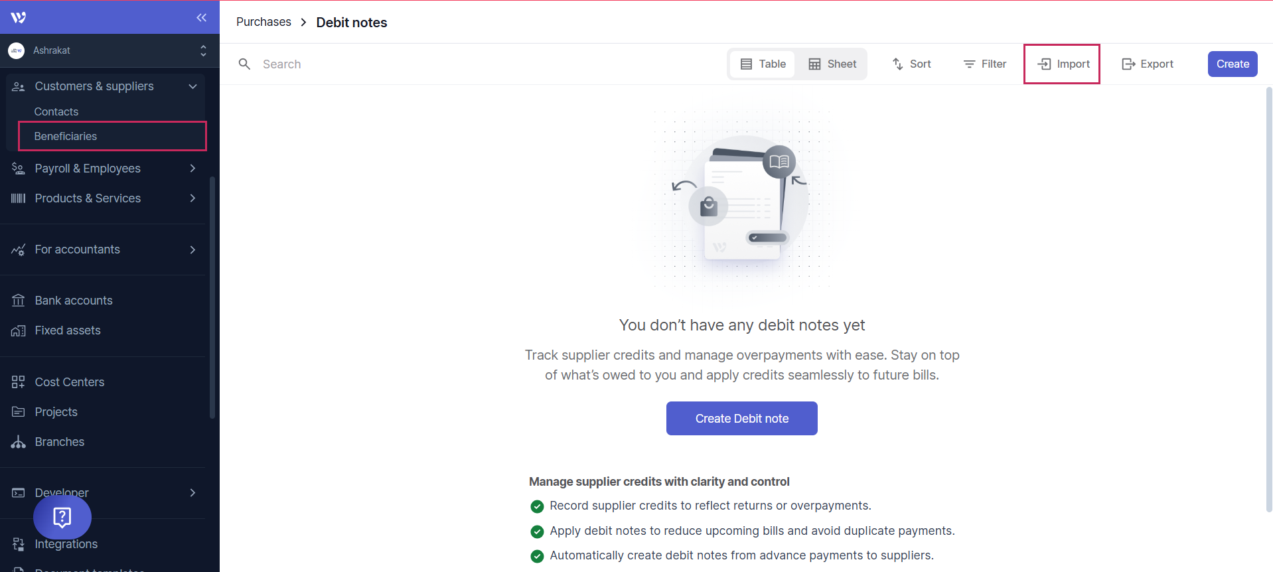
Task: Expand the For accountants section
Action: pyautogui.click(x=192, y=250)
